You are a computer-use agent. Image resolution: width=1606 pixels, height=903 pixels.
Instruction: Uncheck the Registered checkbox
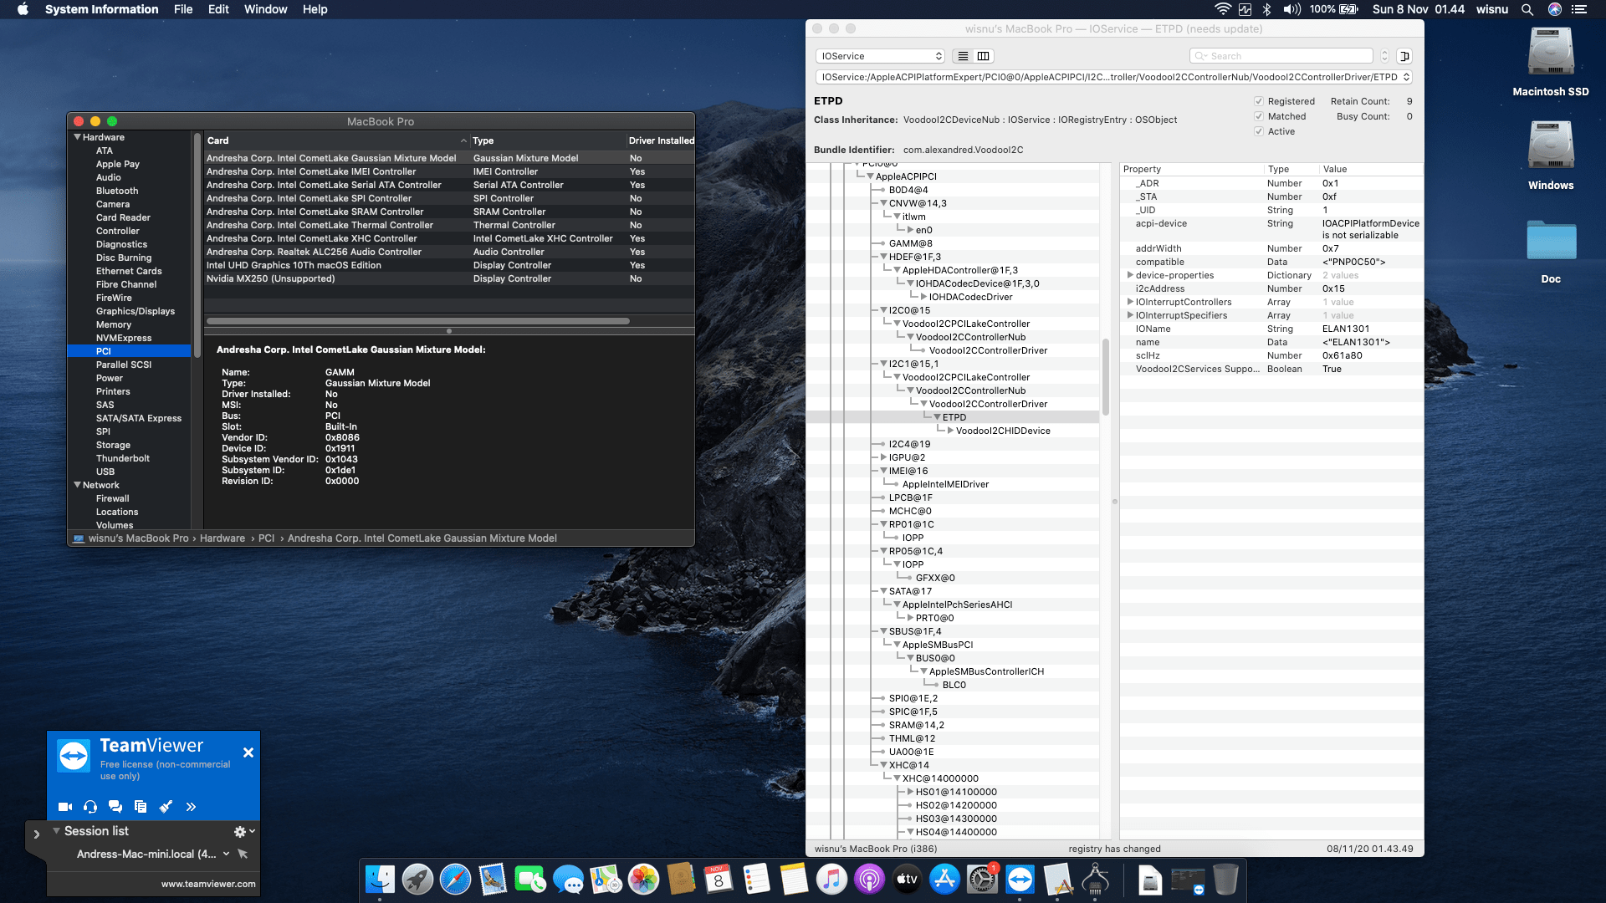[1259, 100]
